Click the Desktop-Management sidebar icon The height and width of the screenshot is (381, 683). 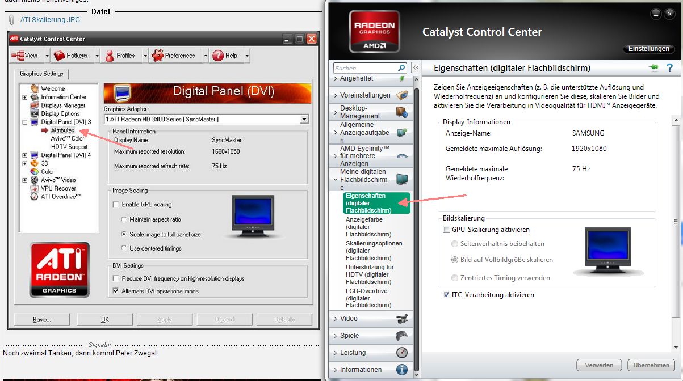pos(402,112)
